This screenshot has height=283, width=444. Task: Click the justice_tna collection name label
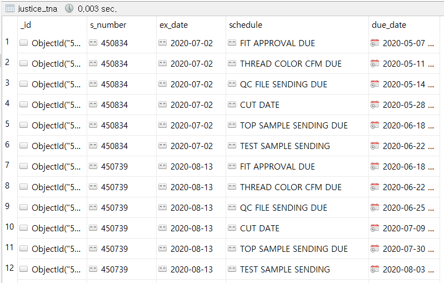click(38, 8)
